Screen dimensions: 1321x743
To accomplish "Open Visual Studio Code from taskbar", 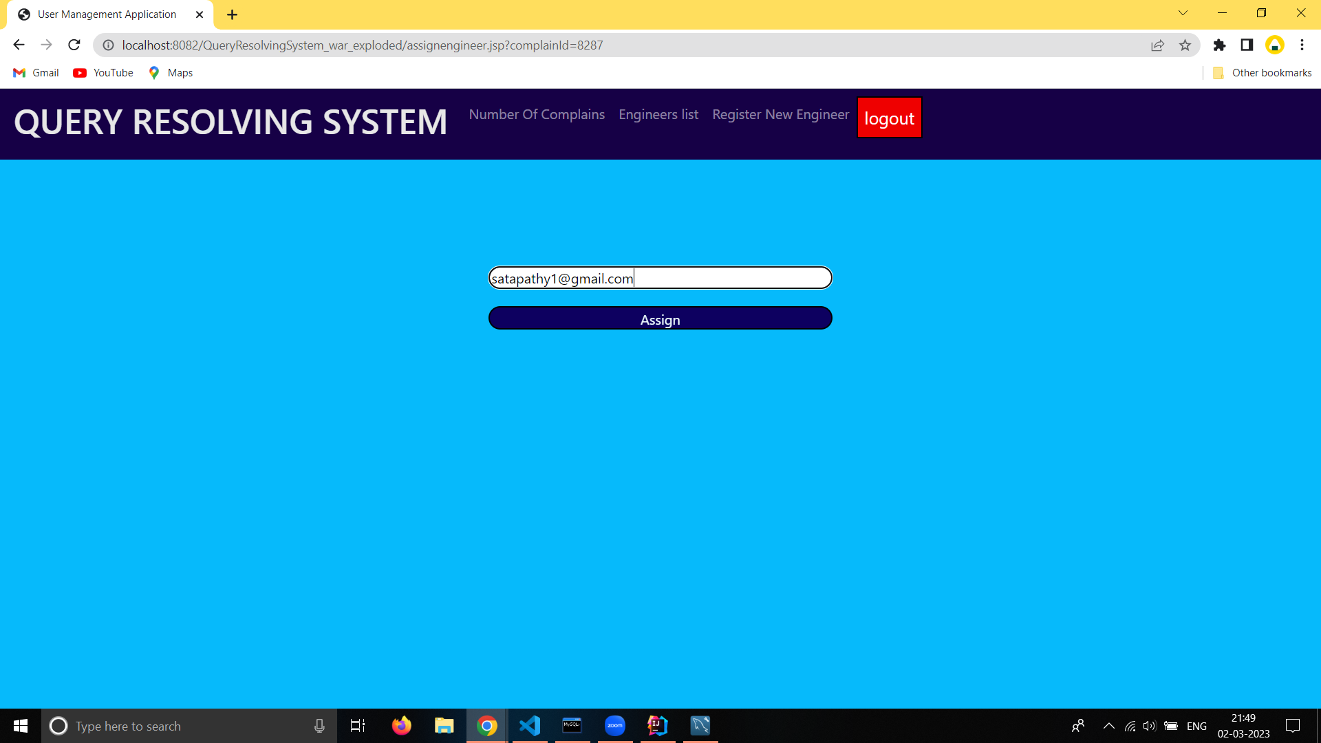I will tap(530, 726).
